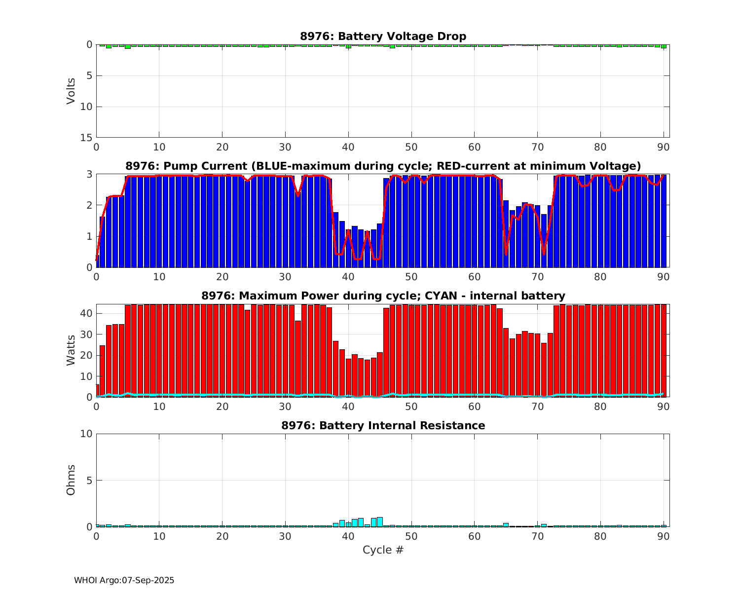Screen dimensions: 740x592
Task: Click the red line dip near cycle 32
Action: coord(298,195)
